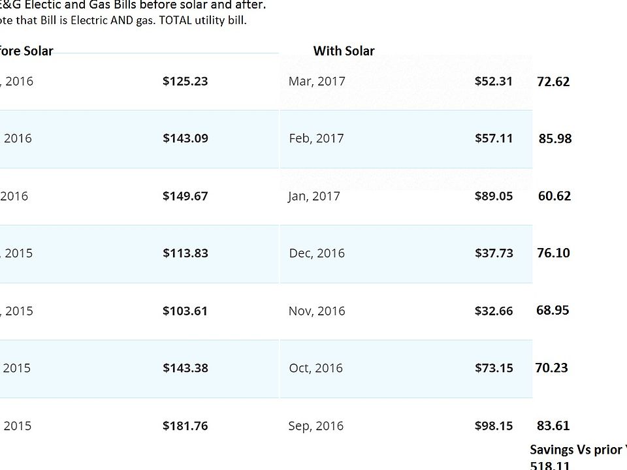Select the 83.61 savings value
The width and height of the screenshot is (627, 470).
point(553,426)
